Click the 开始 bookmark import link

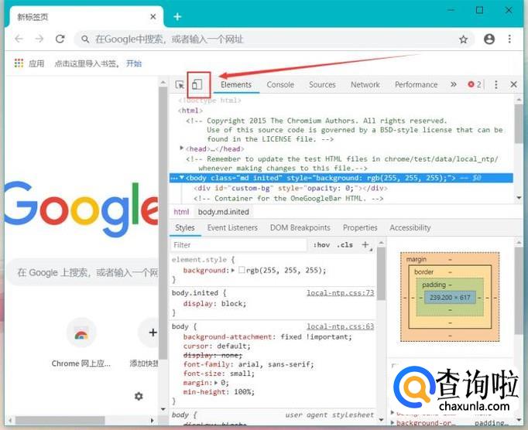[x=134, y=63]
